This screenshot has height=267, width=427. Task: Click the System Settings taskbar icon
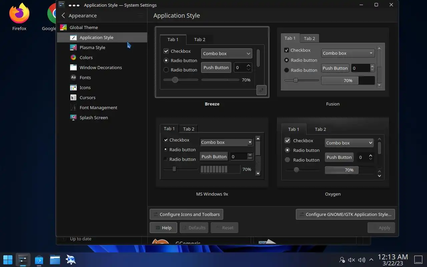(x=23, y=259)
